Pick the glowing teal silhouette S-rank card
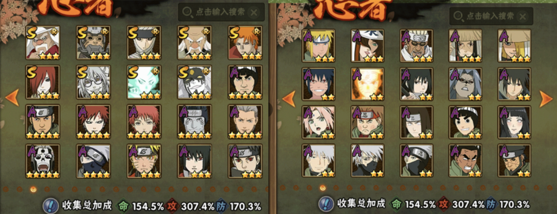 144,83
